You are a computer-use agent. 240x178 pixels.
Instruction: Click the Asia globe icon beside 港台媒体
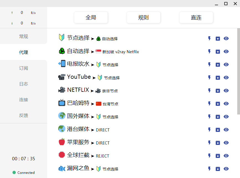coord(62,129)
